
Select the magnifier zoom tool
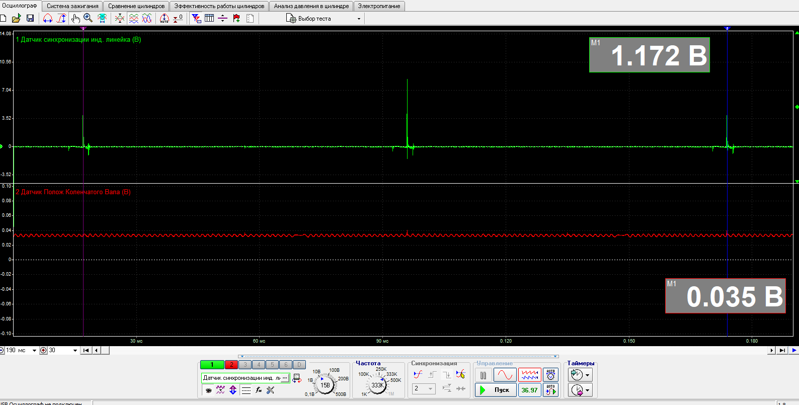coord(89,19)
